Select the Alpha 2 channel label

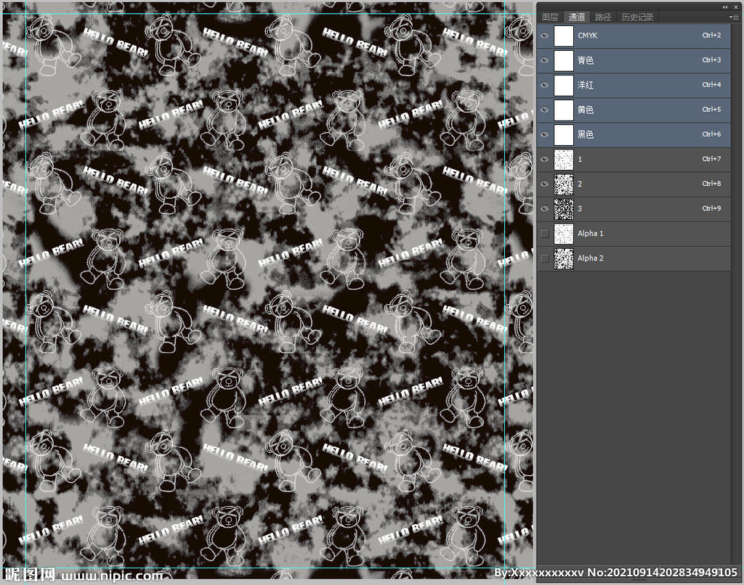(590, 258)
